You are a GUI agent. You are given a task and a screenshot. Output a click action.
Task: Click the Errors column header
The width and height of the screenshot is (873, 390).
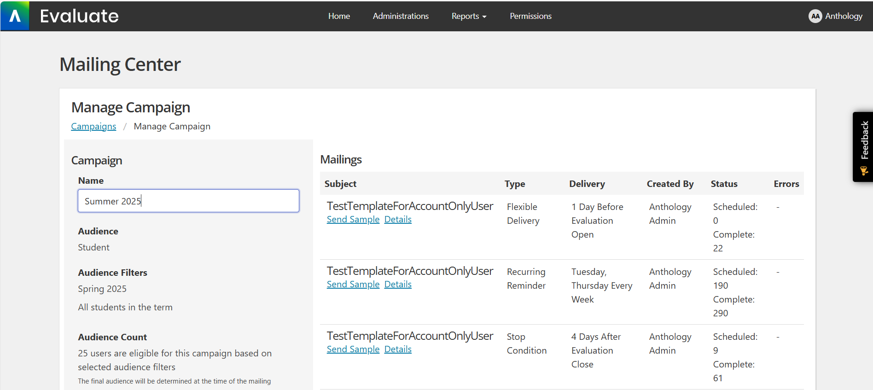[x=786, y=184]
